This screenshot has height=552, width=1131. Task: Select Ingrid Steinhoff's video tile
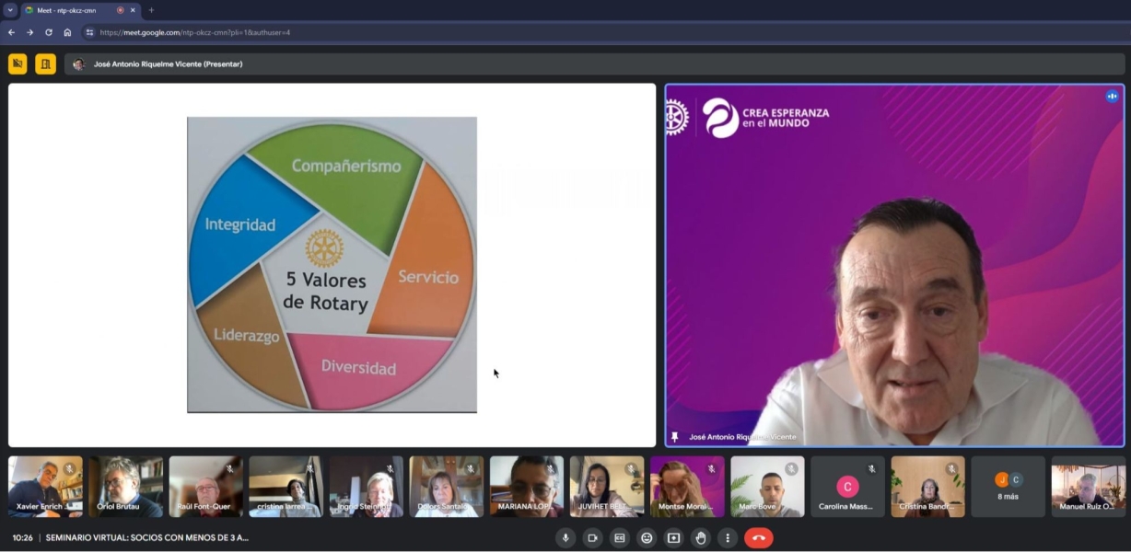(366, 487)
